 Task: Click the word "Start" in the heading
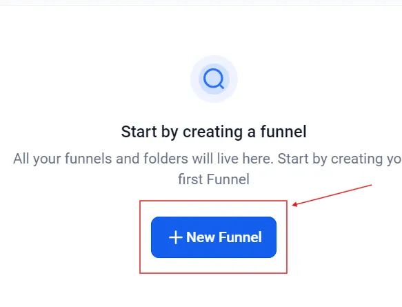pyautogui.click(x=139, y=132)
